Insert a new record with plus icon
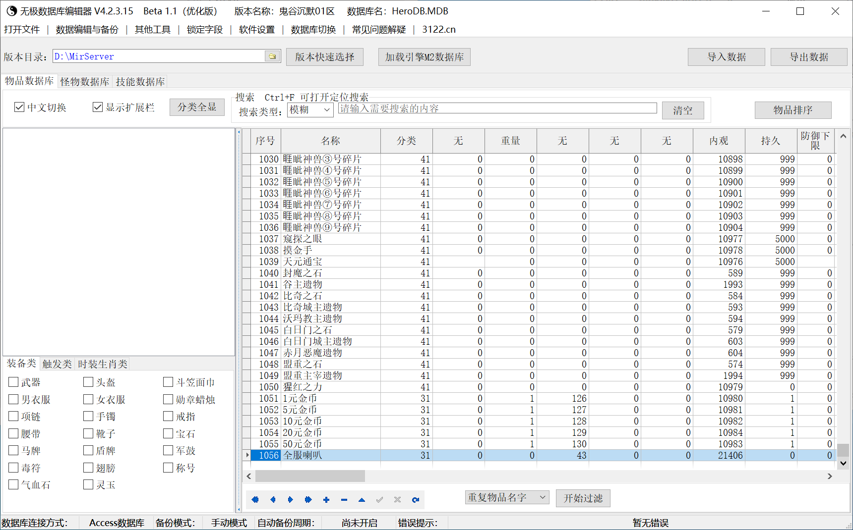 click(326, 499)
